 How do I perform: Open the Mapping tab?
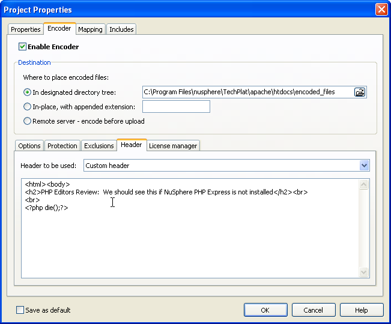[x=90, y=29]
